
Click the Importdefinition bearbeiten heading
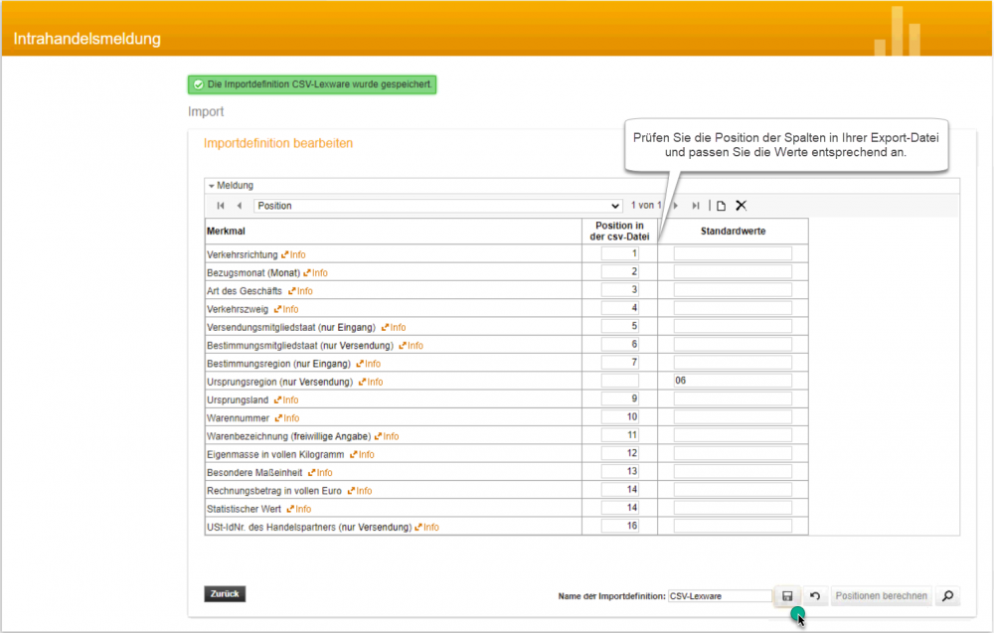(278, 143)
